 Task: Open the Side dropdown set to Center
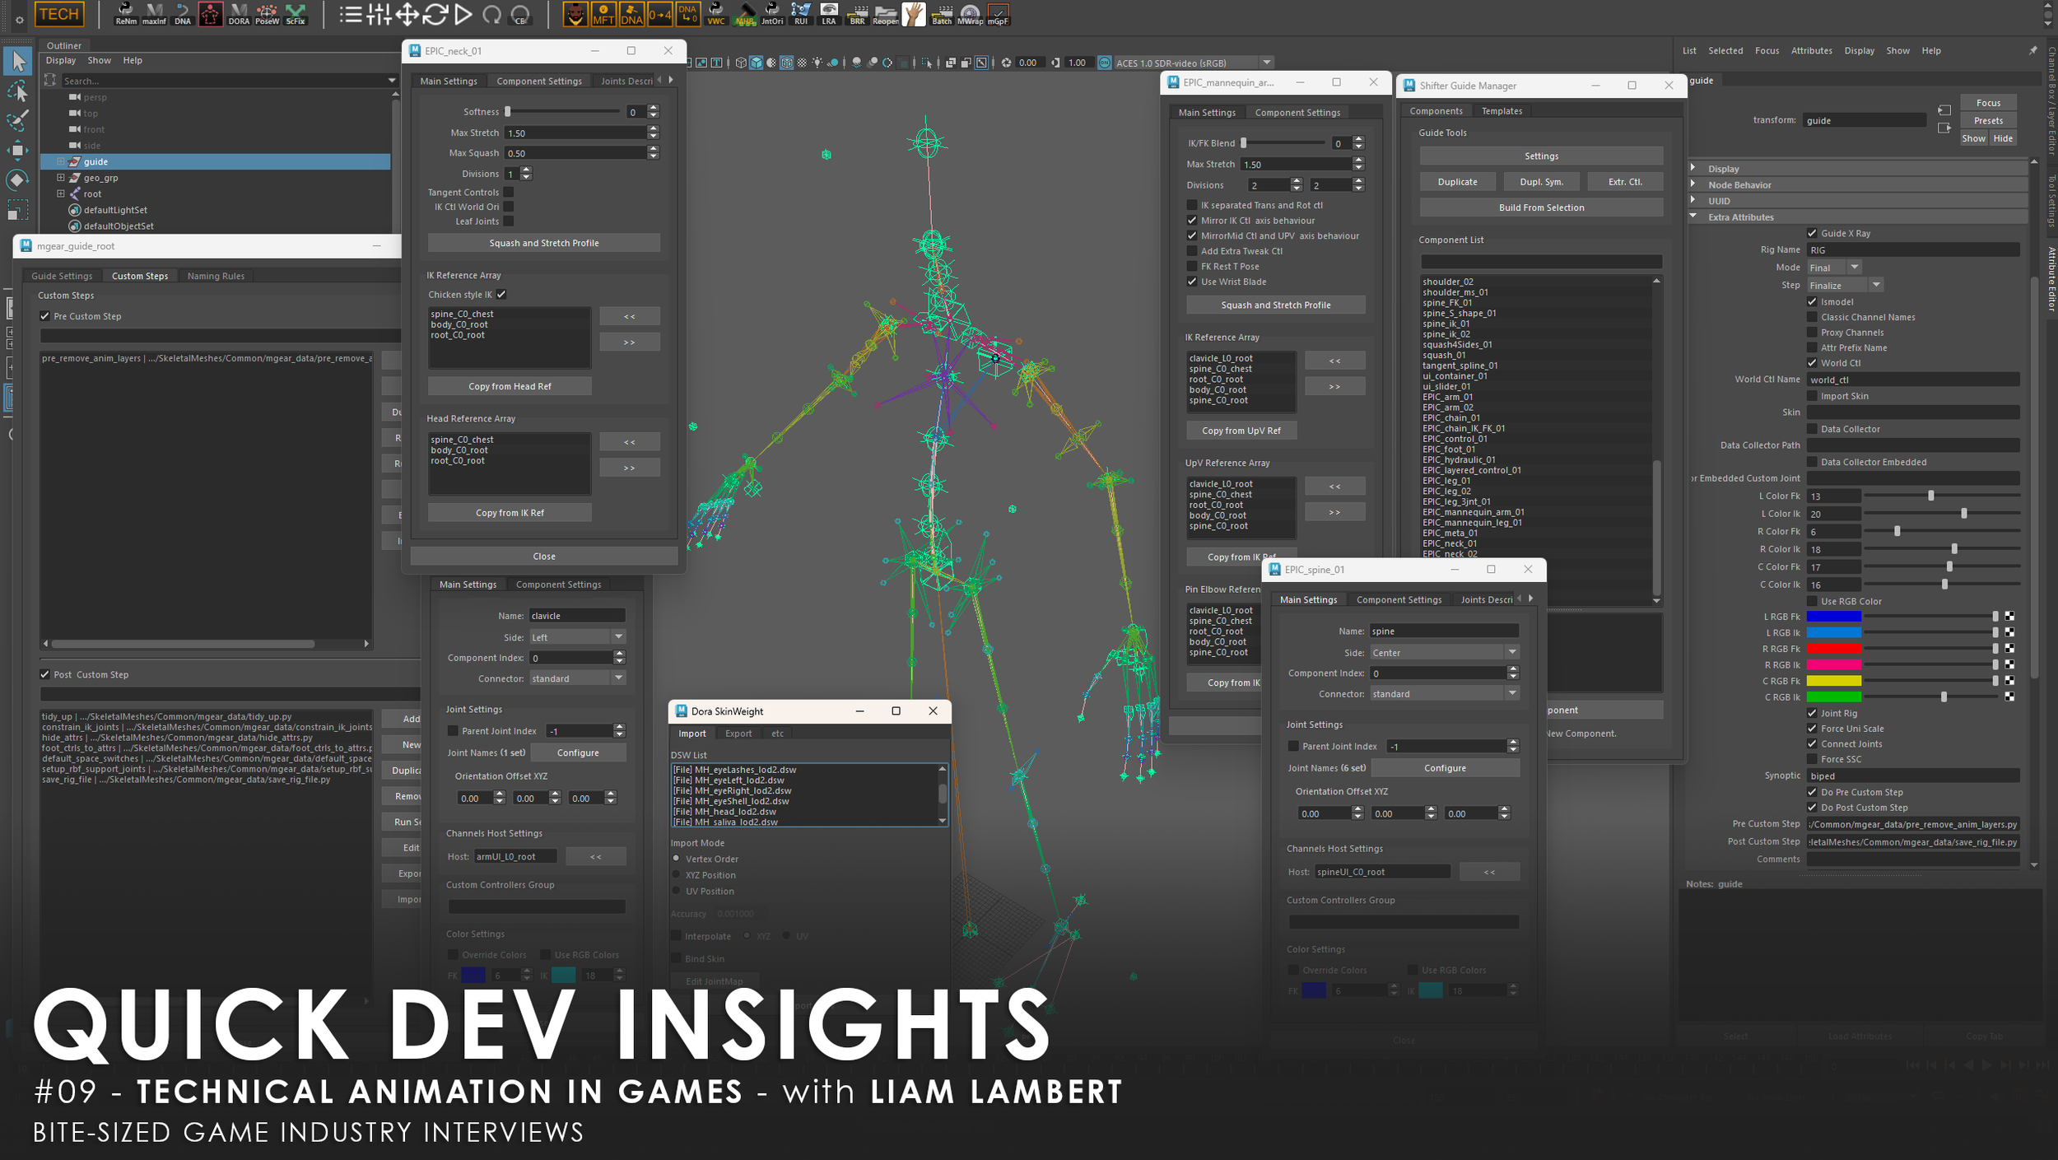tap(1444, 653)
